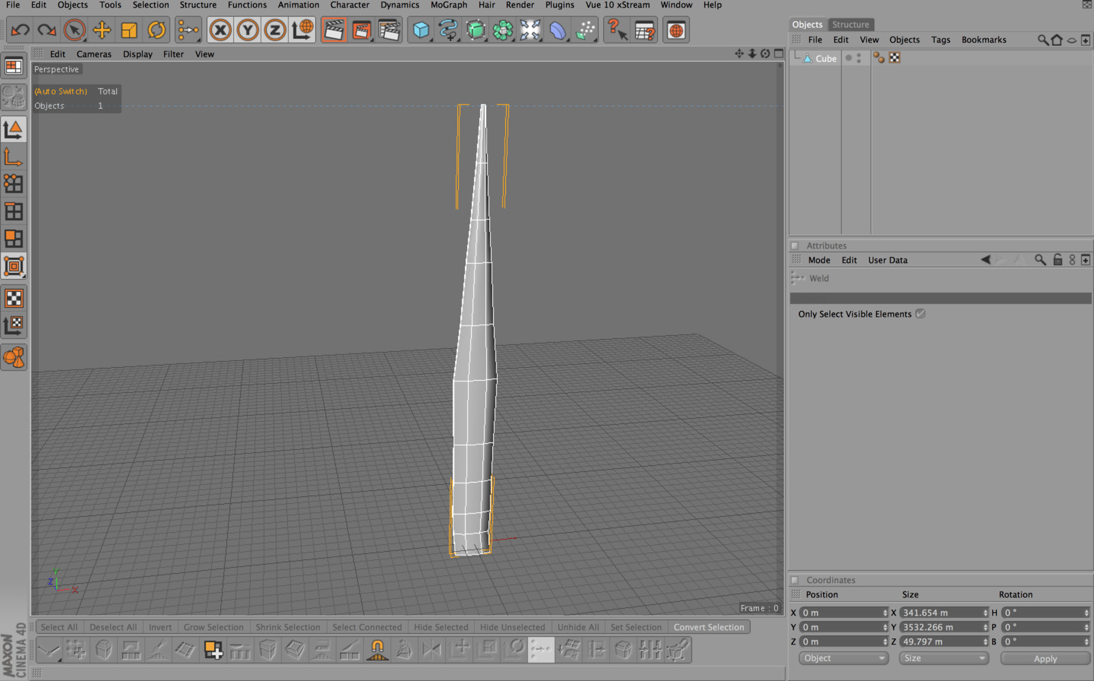The image size is (1094, 681).
Task: Open the Structure menu
Action: coord(198,5)
